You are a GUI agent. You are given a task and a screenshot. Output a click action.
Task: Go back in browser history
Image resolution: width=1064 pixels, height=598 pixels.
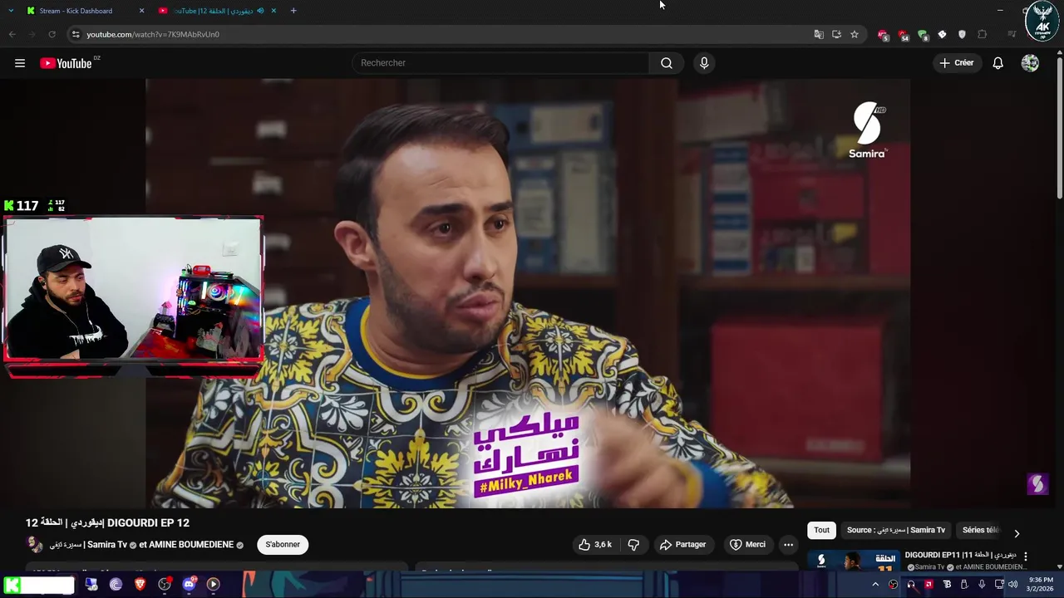(12, 34)
